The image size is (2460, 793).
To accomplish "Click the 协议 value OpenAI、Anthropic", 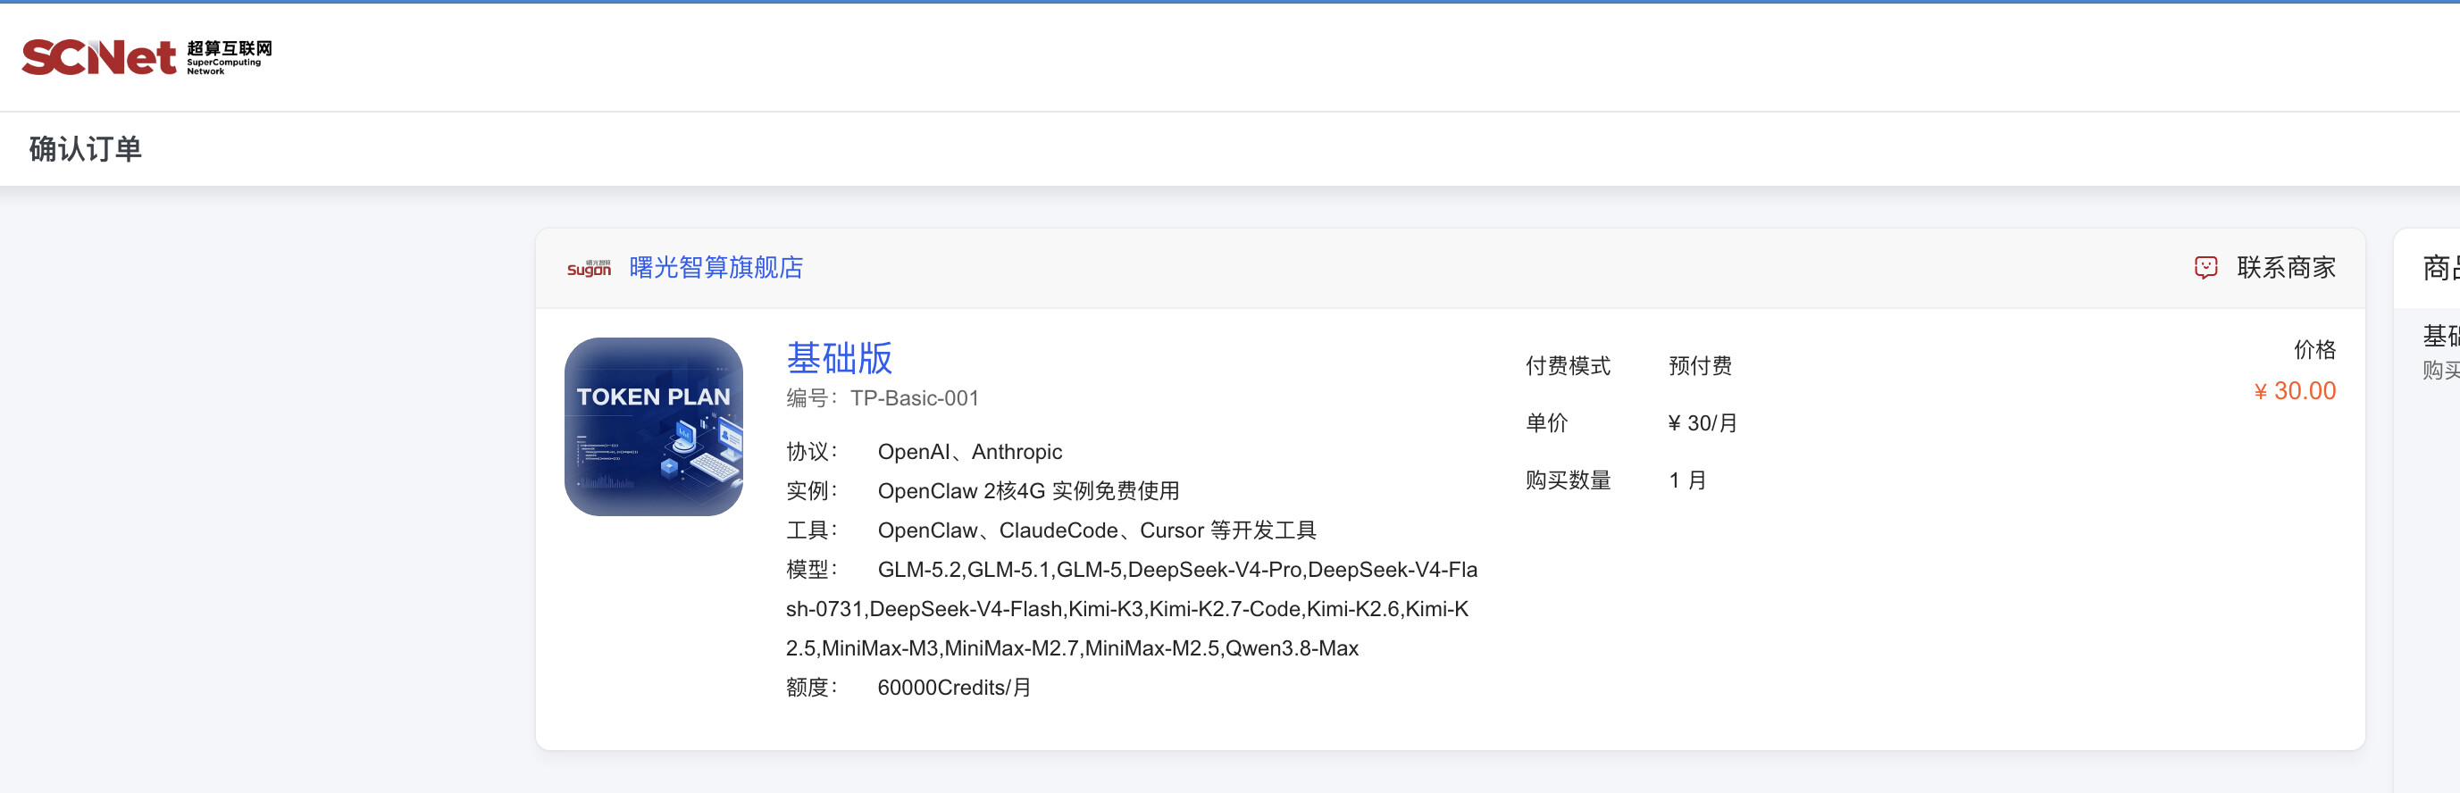I will (969, 451).
